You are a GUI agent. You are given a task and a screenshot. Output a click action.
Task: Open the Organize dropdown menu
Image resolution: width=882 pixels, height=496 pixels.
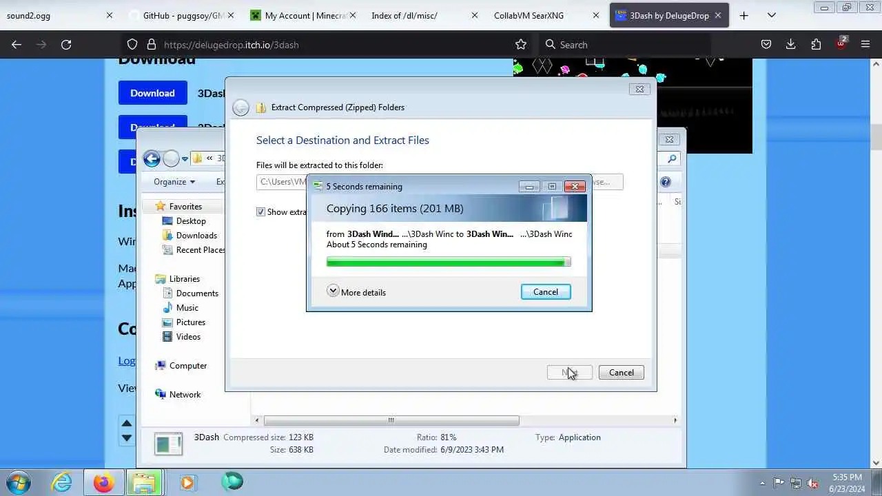click(174, 182)
